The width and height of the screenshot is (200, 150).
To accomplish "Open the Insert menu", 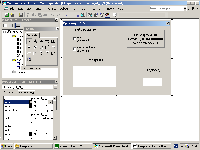I will (x=40, y=9).
